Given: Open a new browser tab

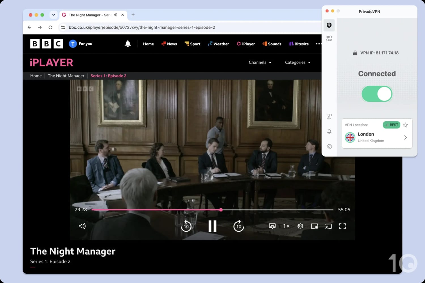Looking at the screenshot, I should 133,15.
